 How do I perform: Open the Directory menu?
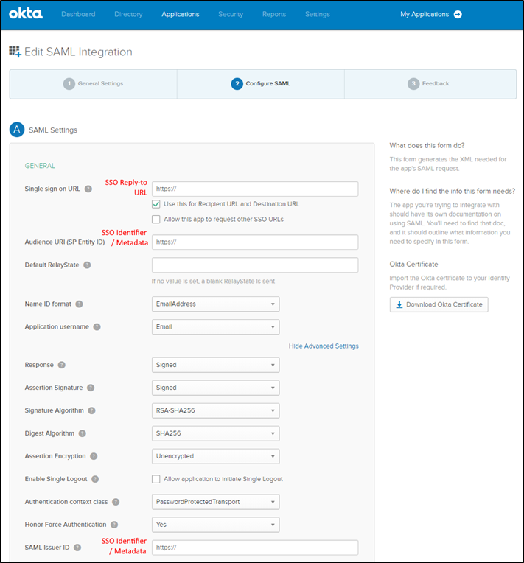click(128, 14)
